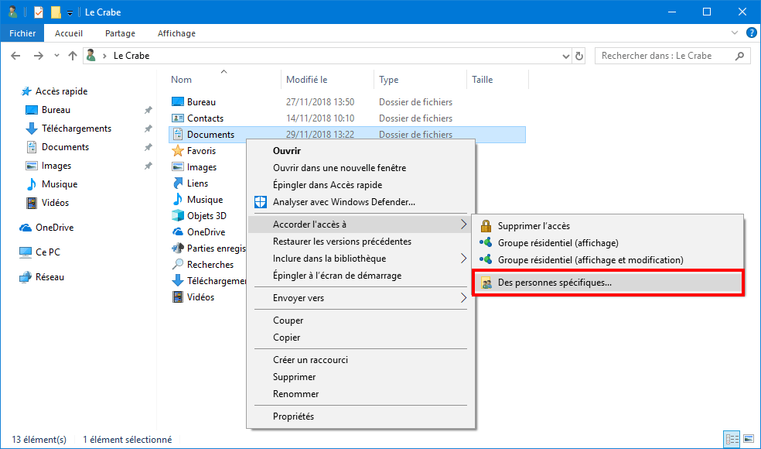Click the Recherches magnifier folder icon
761x449 pixels.
(178, 264)
